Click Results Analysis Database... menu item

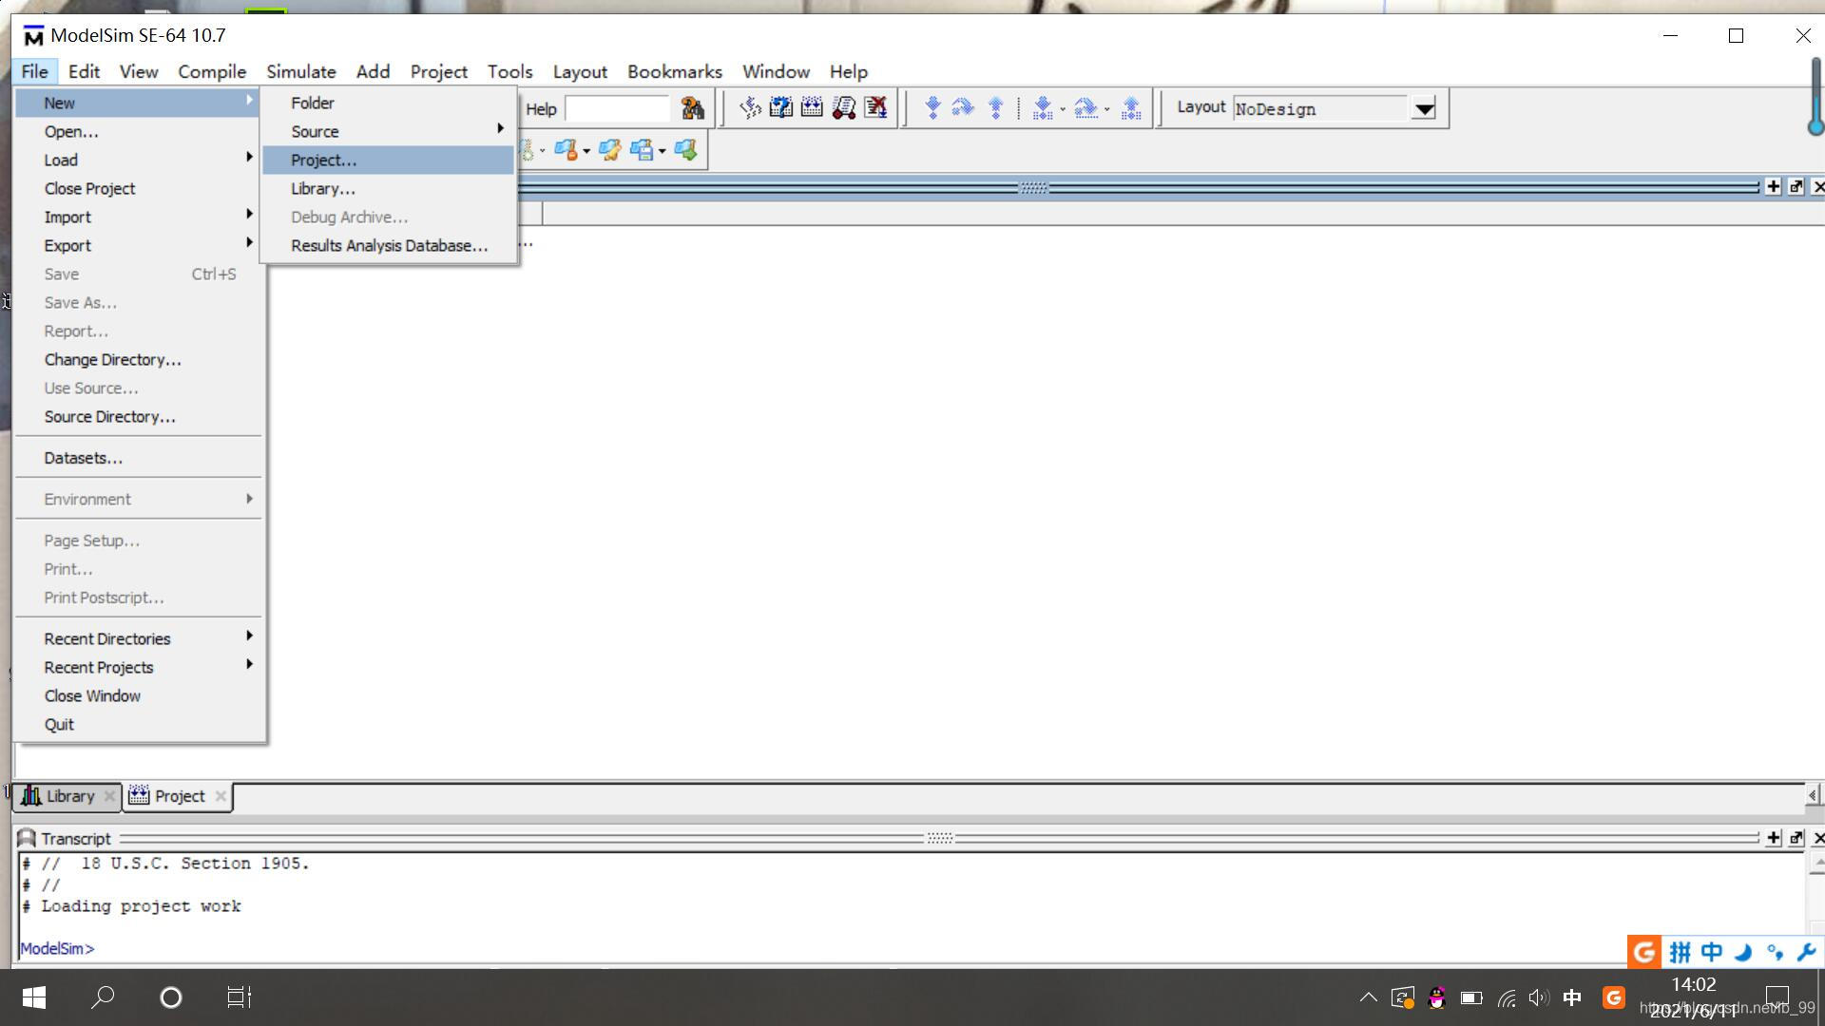(389, 244)
